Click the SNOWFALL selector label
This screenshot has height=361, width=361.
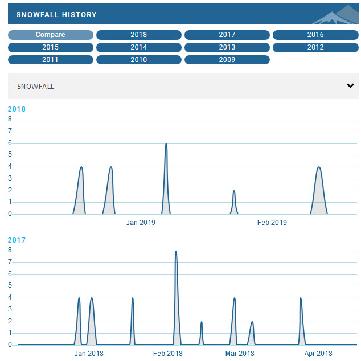pos(36,87)
